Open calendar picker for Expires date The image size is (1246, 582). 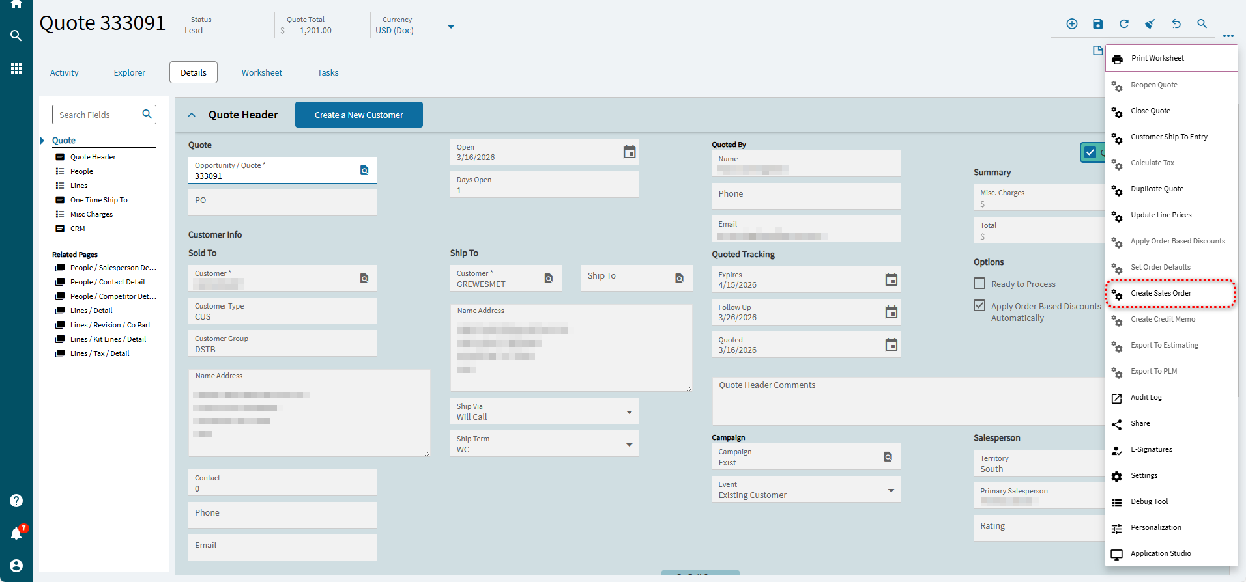891,280
